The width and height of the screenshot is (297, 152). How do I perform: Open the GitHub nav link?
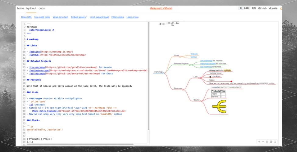click(262, 8)
